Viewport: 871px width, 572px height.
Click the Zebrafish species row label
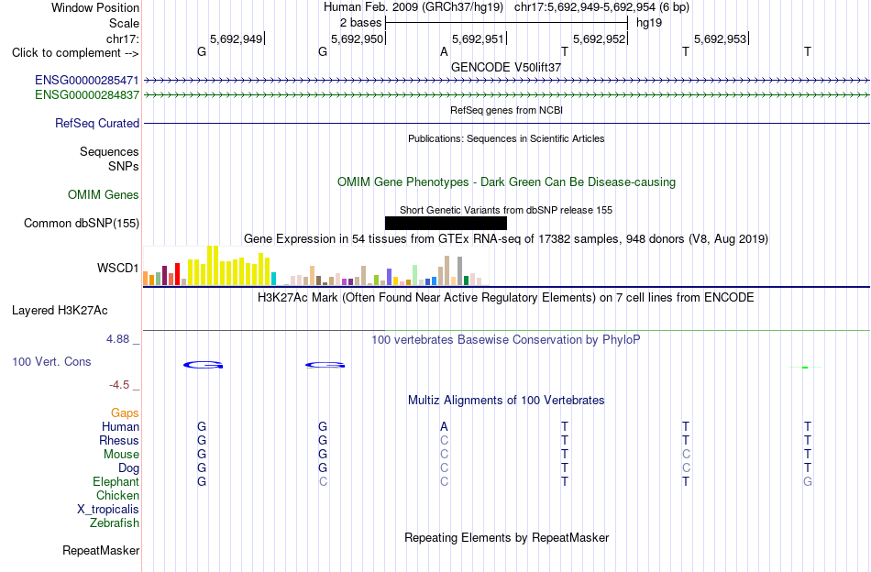pos(115,523)
